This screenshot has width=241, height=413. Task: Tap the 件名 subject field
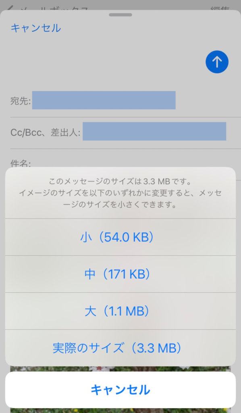[x=125, y=164]
